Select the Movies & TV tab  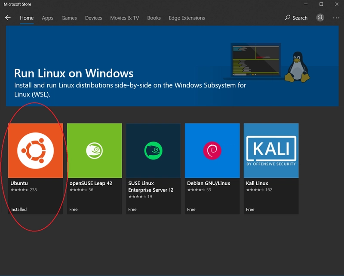(x=125, y=18)
